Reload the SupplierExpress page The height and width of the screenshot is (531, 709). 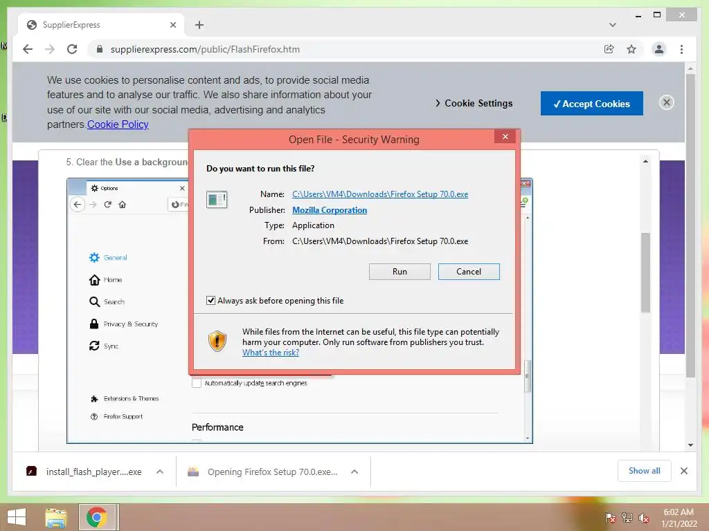[72, 49]
